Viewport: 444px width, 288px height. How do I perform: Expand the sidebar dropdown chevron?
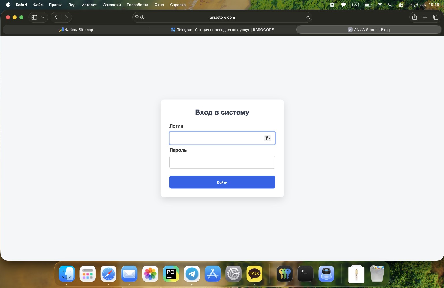click(43, 17)
